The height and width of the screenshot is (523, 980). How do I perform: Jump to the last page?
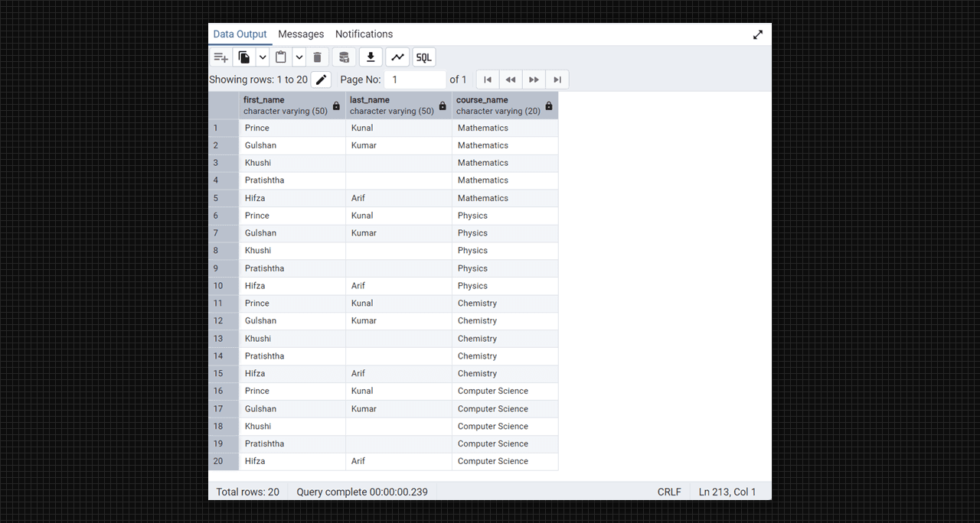(557, 80)
